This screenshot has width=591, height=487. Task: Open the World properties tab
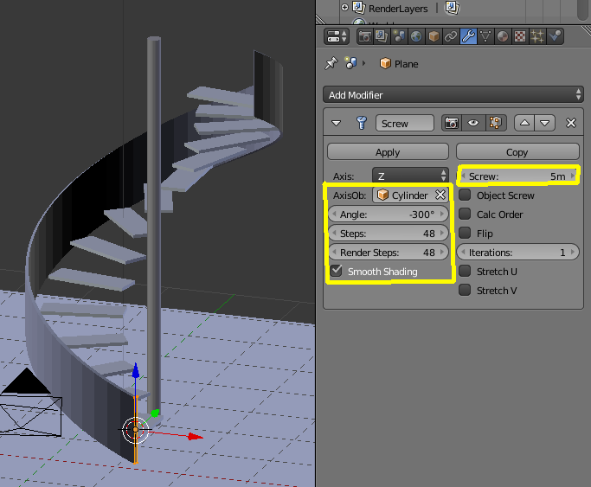point(416,36)
